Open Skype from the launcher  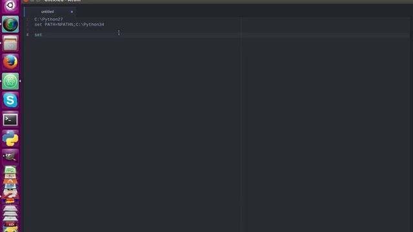pos(10,101)
